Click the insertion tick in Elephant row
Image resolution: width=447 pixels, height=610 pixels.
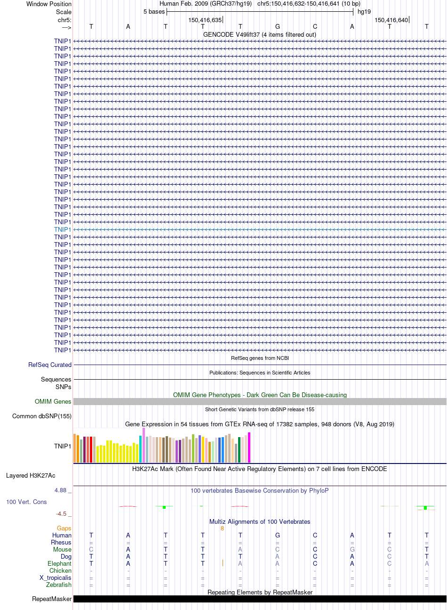point(222,563)
